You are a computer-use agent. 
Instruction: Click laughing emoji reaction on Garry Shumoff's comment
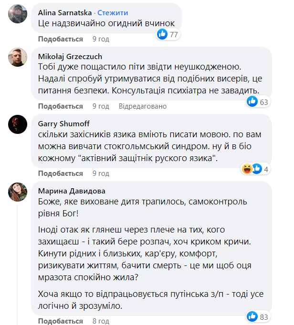(x=247, y=168)
